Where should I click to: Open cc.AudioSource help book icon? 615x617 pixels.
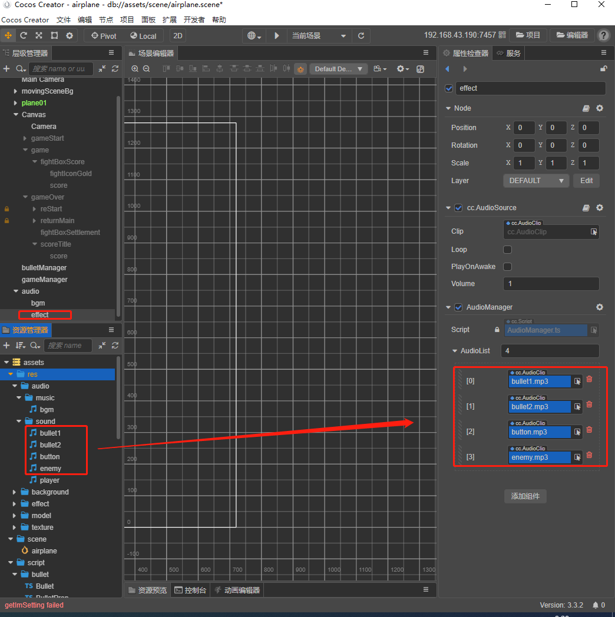pyautogui.click(x=586, y=208)
